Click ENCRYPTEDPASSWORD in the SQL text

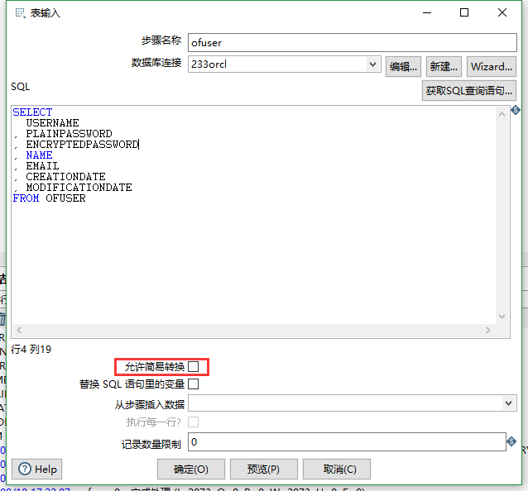pos(82,145)
